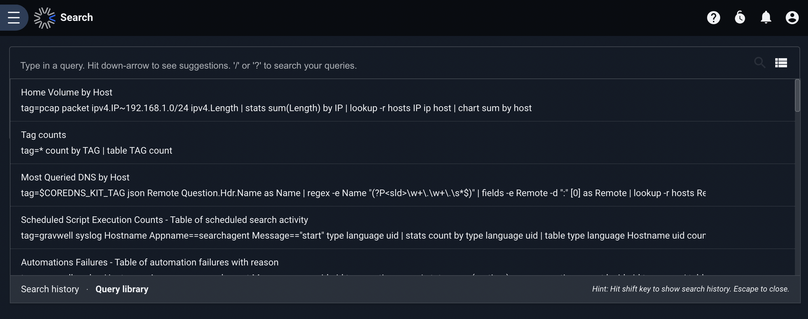Image resolution: width=808 pixels, height=319 pixels.
Task: Open the hamburger main menu
Action: click(14, 17)
